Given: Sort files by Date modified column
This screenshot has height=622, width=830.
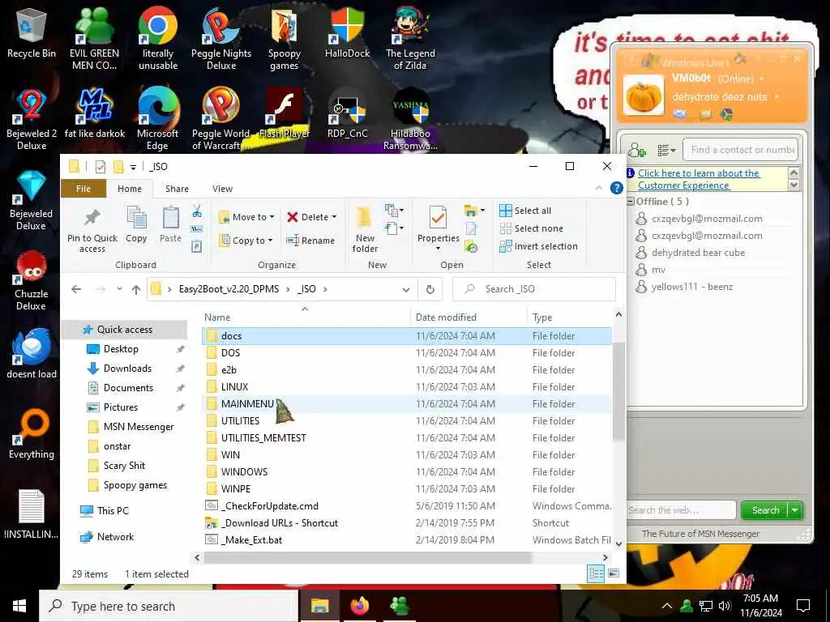Looking at the screenshot, I should (446, 317).
